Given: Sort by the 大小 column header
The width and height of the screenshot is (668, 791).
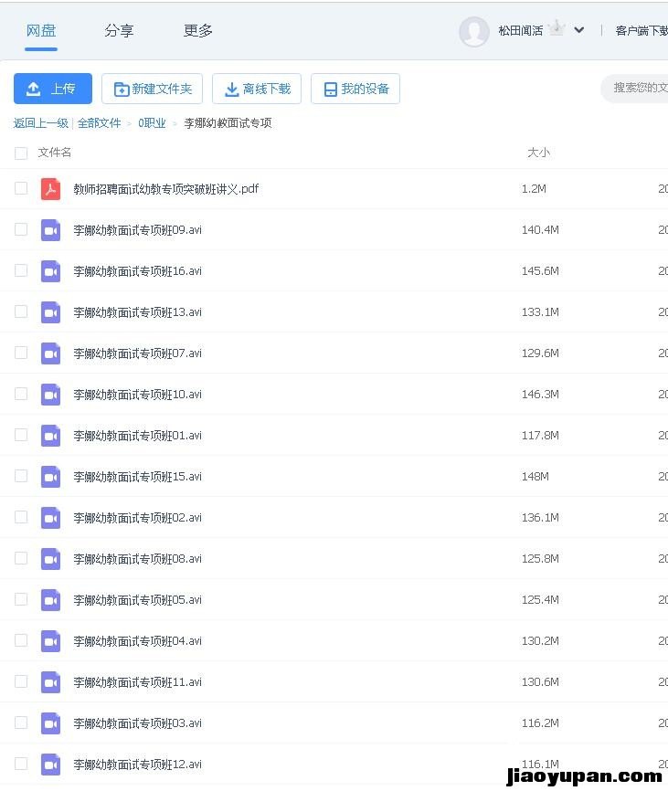Looking at the screenshot, I should pyautogui.click(x=538, y=153).
